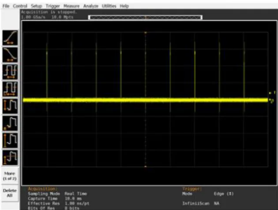
Task: Click the 'Capture Time' label
Action: point(42,199)
